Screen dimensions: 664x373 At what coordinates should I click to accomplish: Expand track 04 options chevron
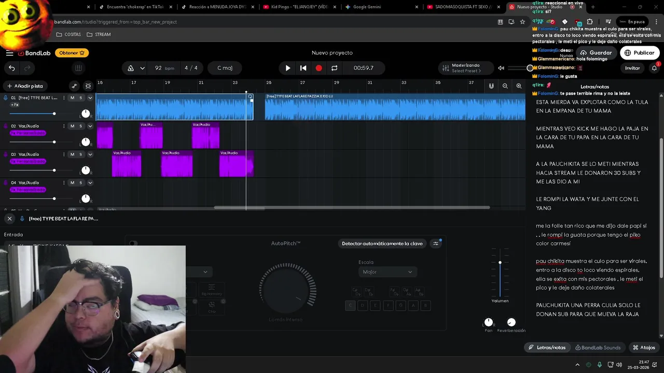(x=90, y=182)
